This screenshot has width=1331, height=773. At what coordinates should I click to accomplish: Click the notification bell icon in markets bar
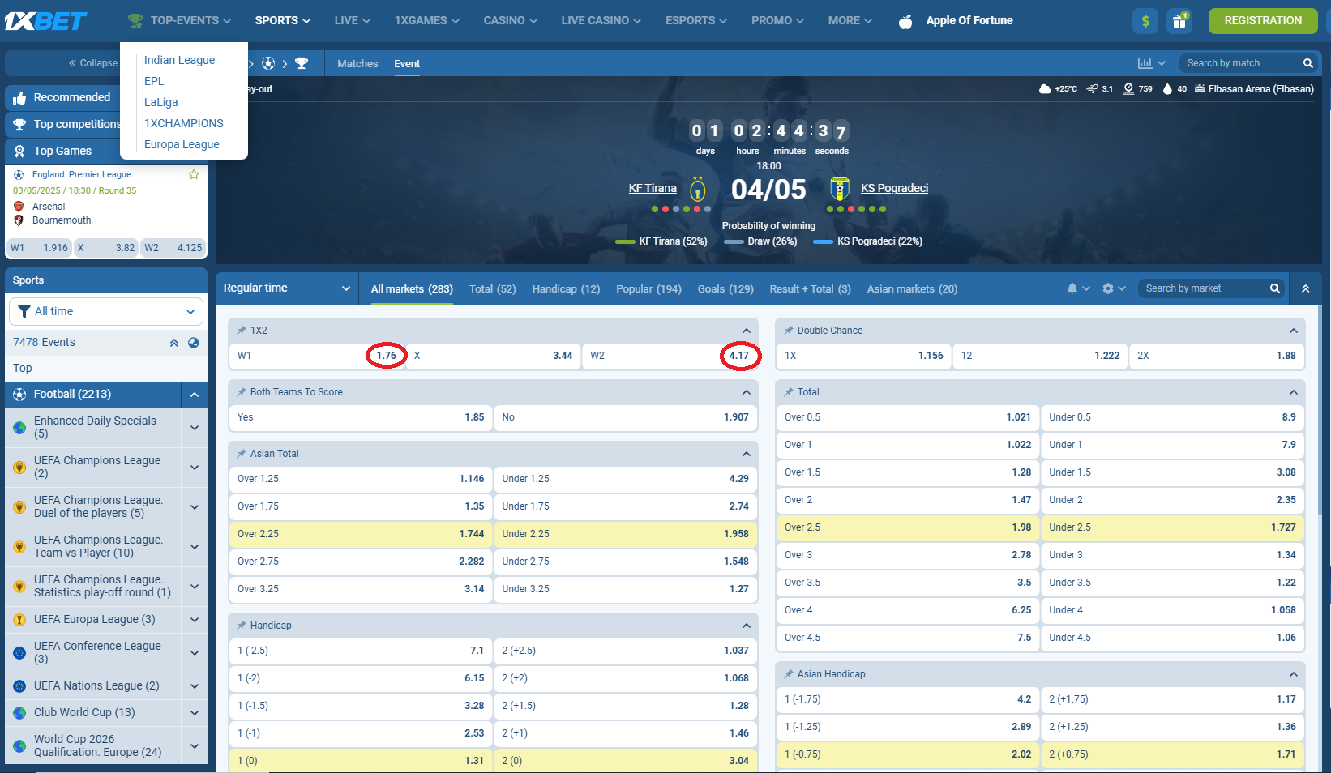[x=1072, y=288]
